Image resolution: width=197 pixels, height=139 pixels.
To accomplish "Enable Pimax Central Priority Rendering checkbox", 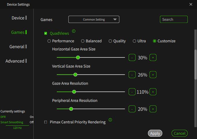I will click(x=45, y=122).
